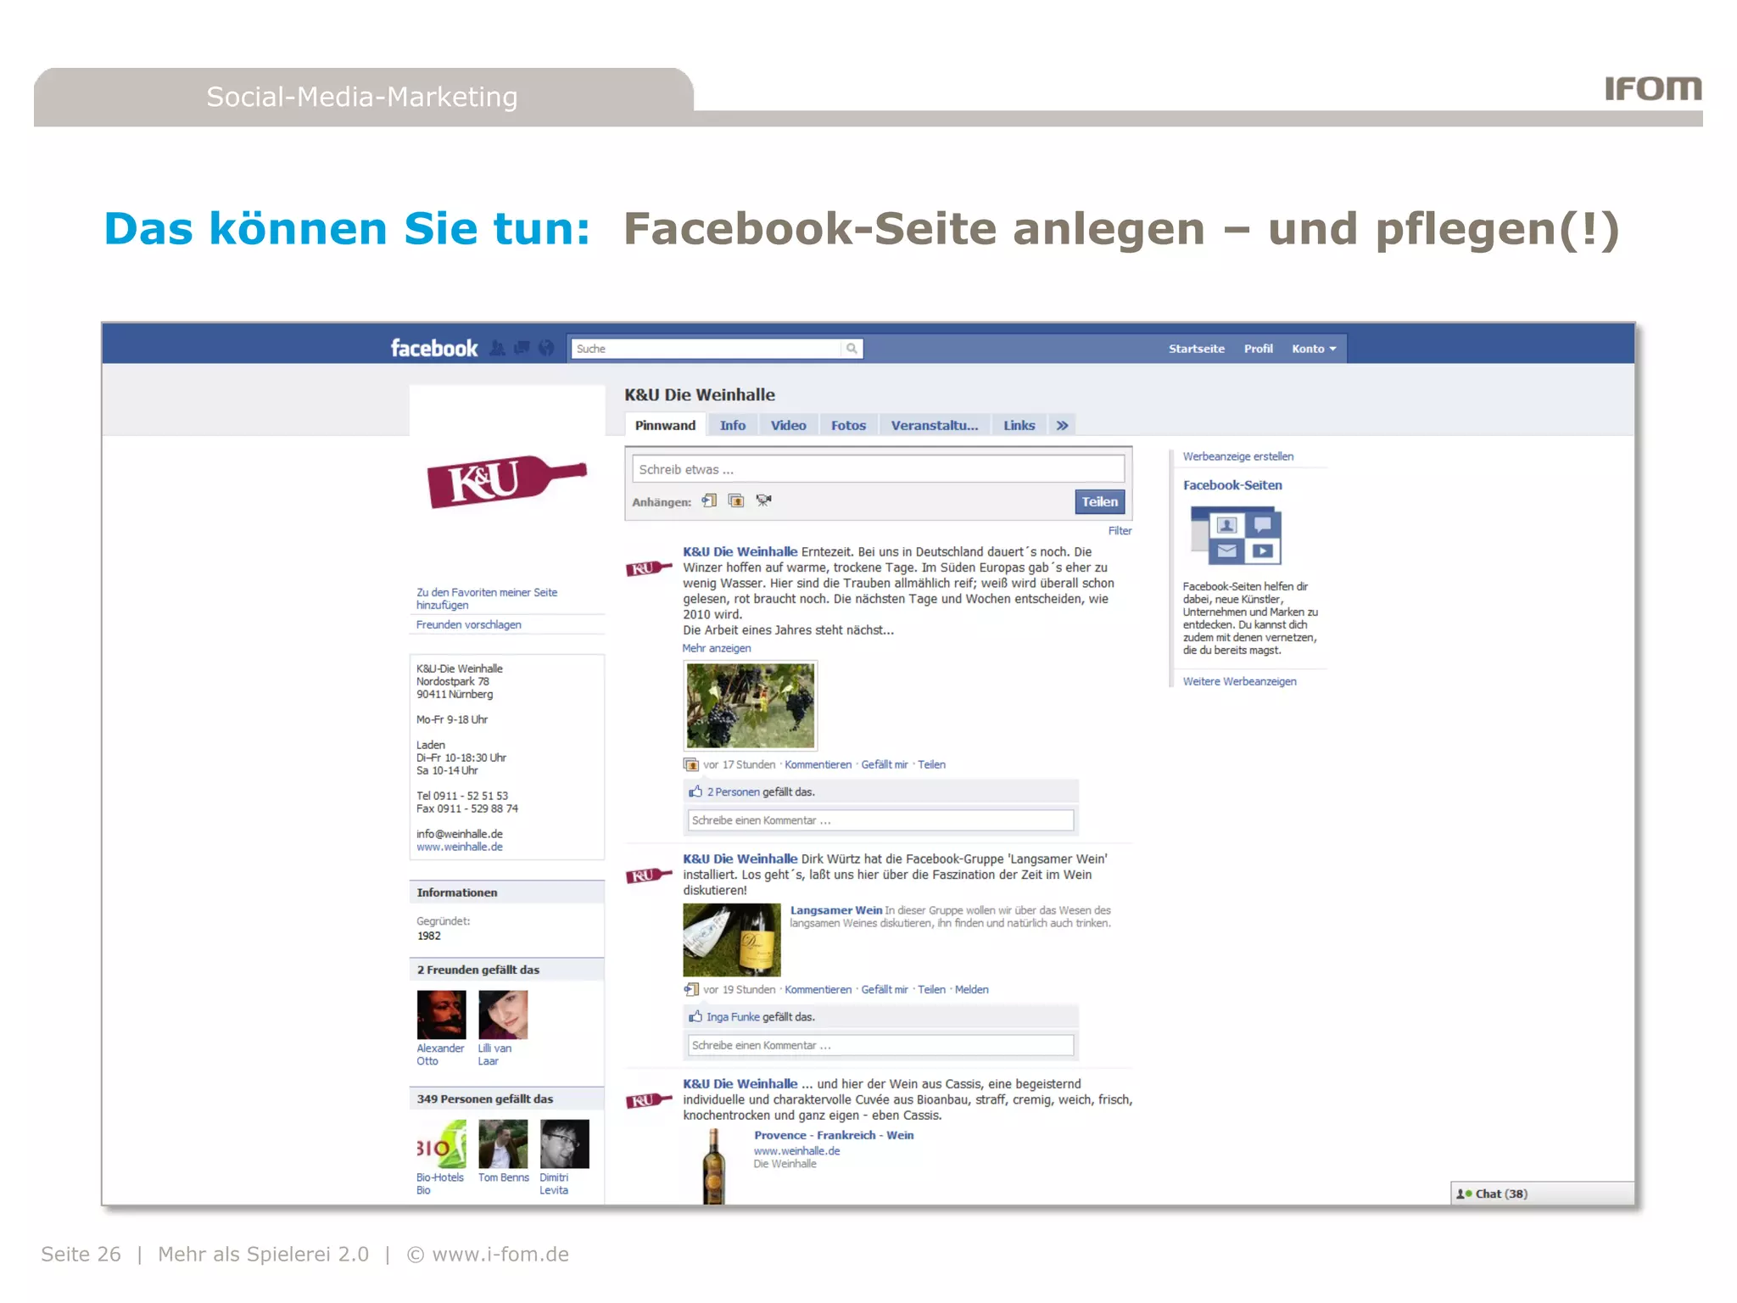The image size is (1737, 1303).
Task: Open Tom Benns' fan thumbnail
Action: pos(503,1144)
